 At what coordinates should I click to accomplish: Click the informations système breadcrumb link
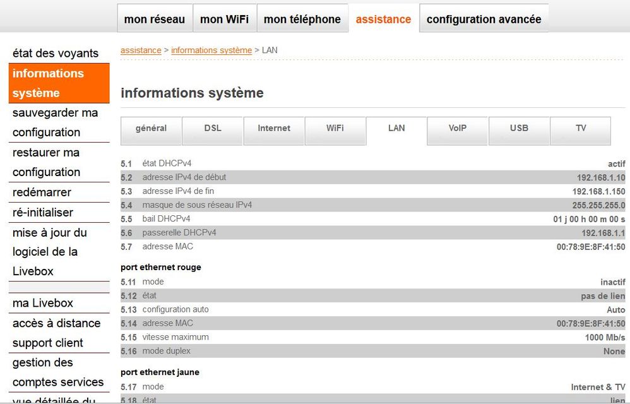(211, 50)
